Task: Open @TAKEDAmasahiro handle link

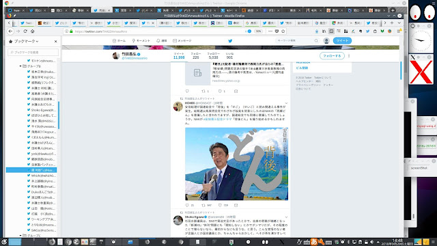Action: [x=135, y=58]
